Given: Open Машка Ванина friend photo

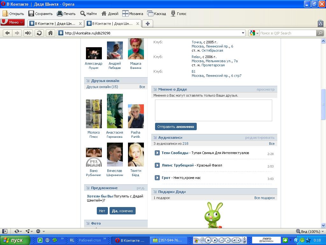Looking at the screenshot, I should tap(136, 49).
